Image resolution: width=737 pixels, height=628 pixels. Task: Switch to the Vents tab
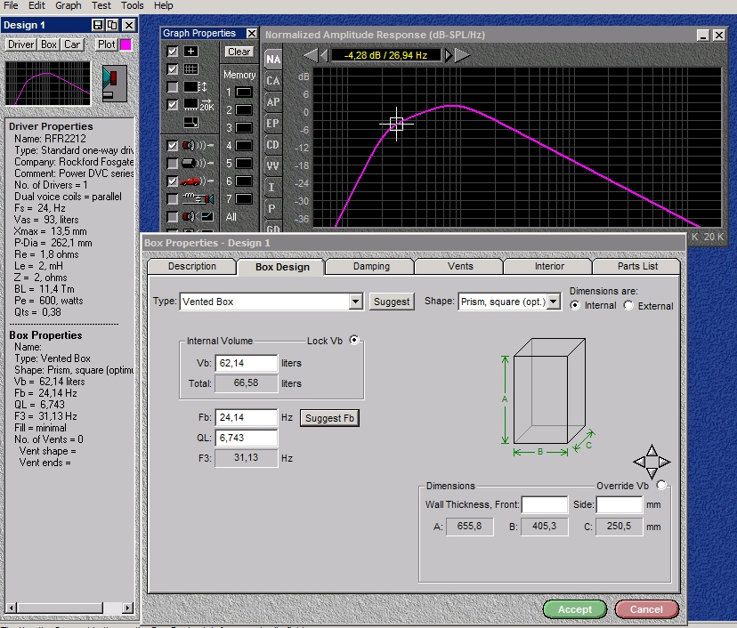coord(458,266)
